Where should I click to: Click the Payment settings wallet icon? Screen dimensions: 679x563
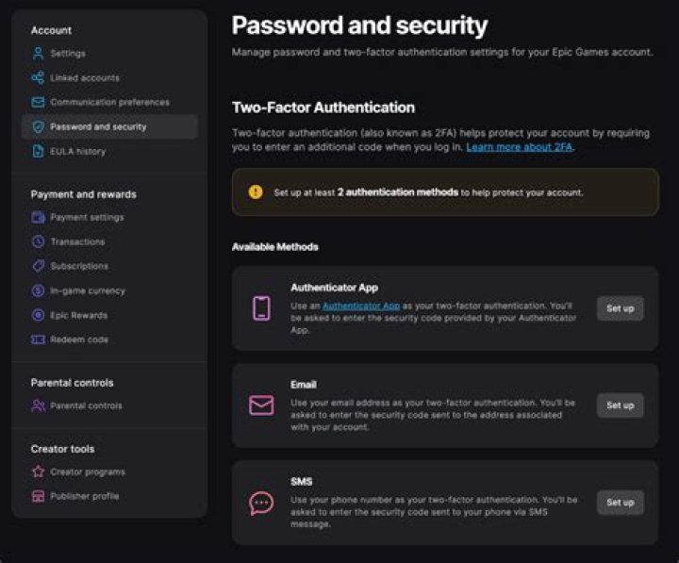(38, 218)
